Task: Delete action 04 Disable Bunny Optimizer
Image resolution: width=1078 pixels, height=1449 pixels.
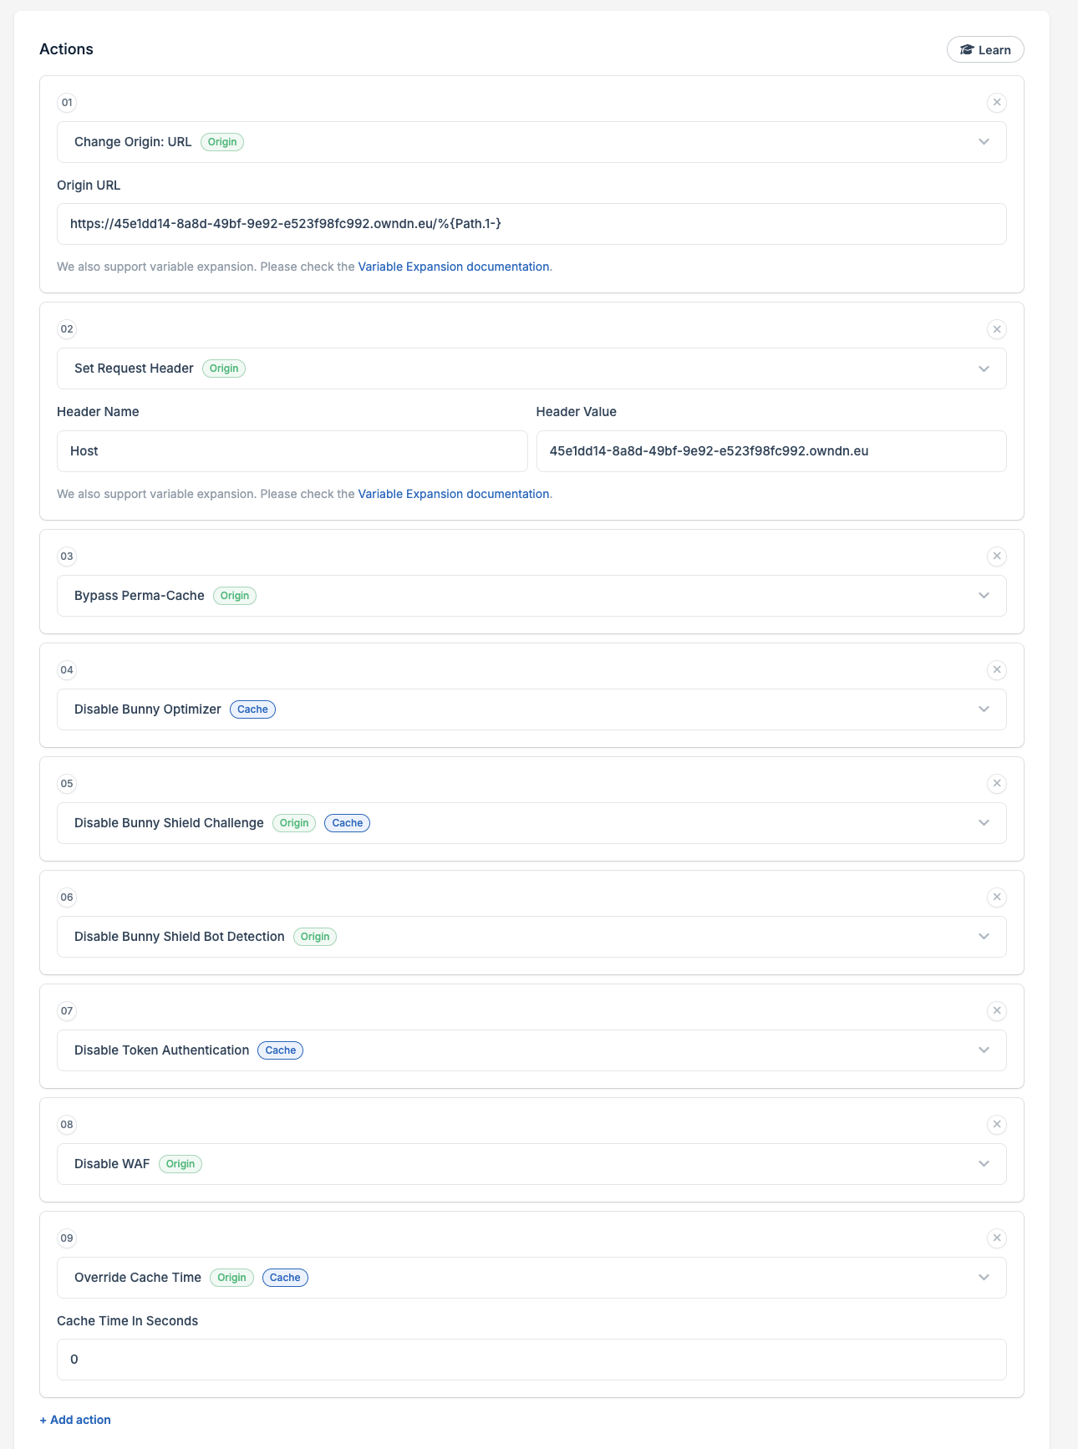Action: 996,670
